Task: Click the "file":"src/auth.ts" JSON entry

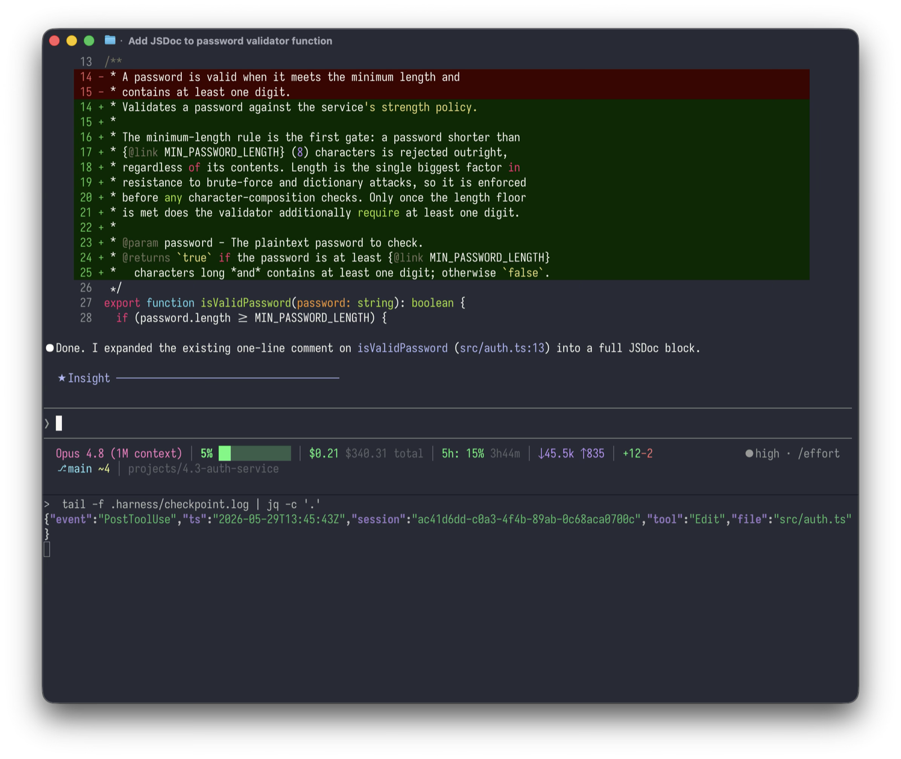Action: 791,519
